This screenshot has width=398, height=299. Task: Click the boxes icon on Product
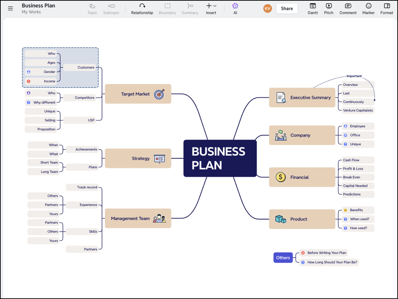point(281,219)
